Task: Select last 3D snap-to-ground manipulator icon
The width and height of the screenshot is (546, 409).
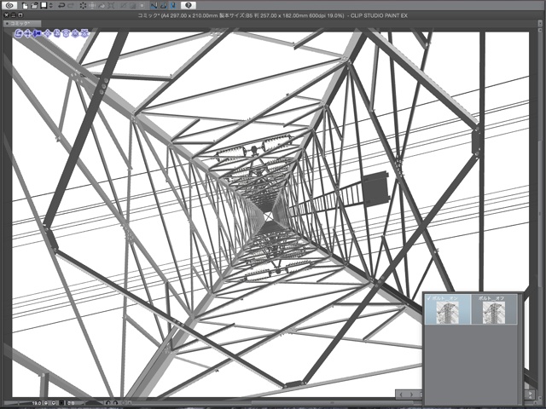Action: [x=84, y=33]
